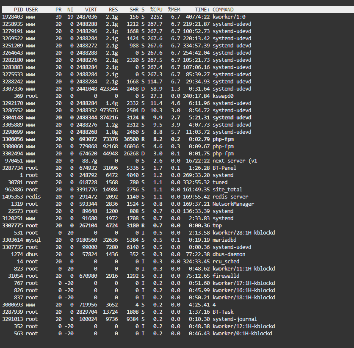Click kworker/11:1H-kblockd command
The height and width of the screenshot is (348, 354).
click(244, 269)
